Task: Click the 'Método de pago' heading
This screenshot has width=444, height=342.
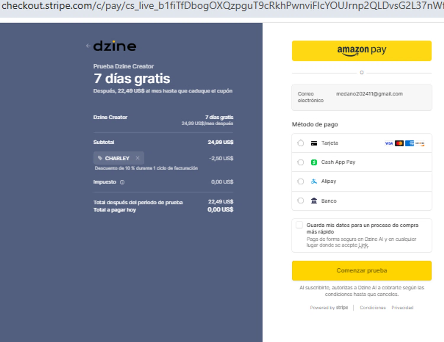Action: click(315, 124)
